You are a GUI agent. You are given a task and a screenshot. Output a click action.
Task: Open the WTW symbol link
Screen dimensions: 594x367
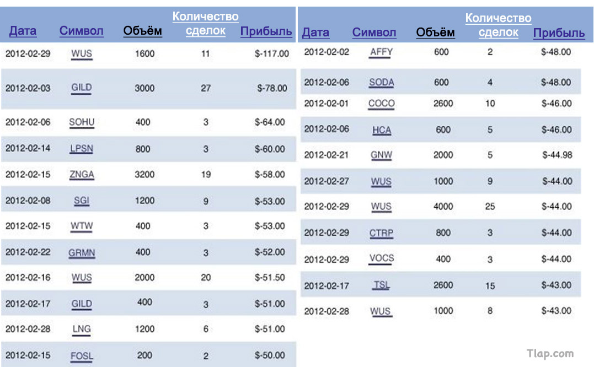pyautogui.click(x=82, y=226)
